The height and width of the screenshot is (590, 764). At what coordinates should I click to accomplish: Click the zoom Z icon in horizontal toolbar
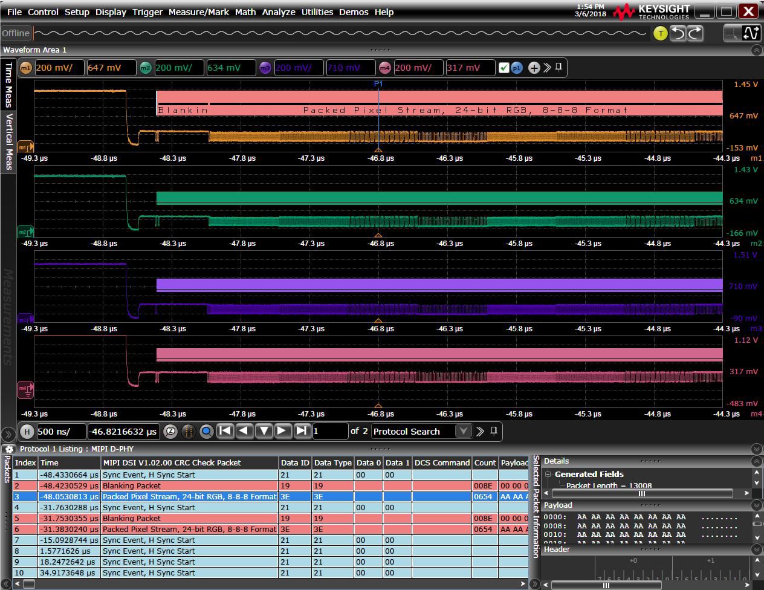[170, 431]
